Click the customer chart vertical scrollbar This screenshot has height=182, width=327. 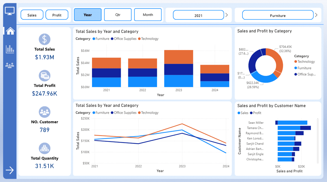pyautogui.click(x=317, y=140)
